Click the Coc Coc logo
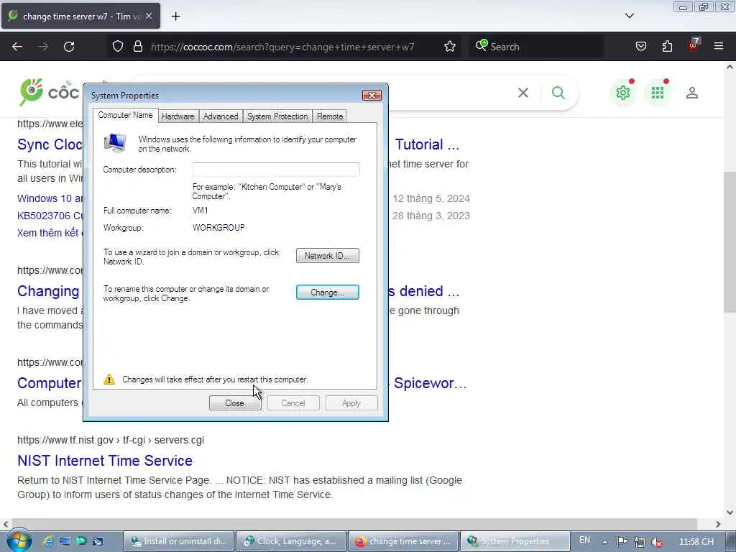This screenshot has width=736, height=552. tap(50, 92)
